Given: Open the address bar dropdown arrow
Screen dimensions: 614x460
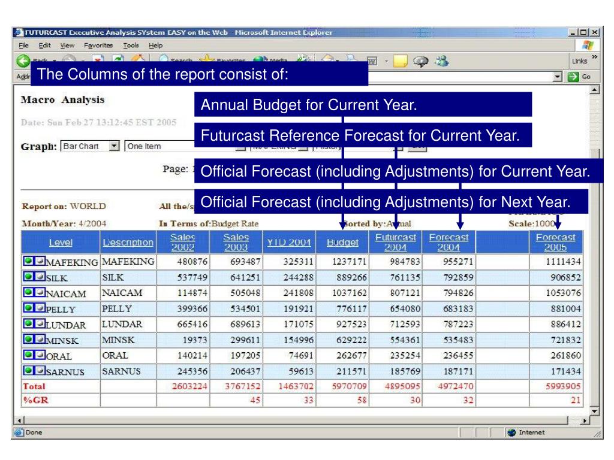Looking at the screenshot, I should click(x=558, y=77).
